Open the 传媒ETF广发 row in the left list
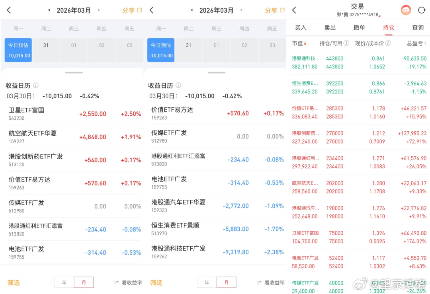 74,206
